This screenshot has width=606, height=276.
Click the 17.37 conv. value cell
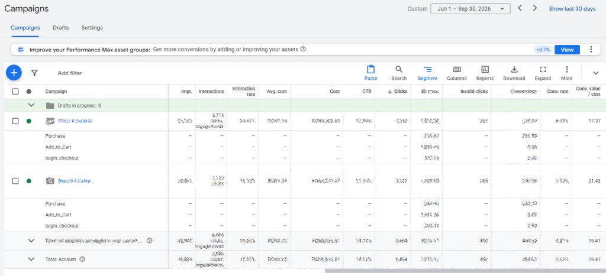coord(594,121)
